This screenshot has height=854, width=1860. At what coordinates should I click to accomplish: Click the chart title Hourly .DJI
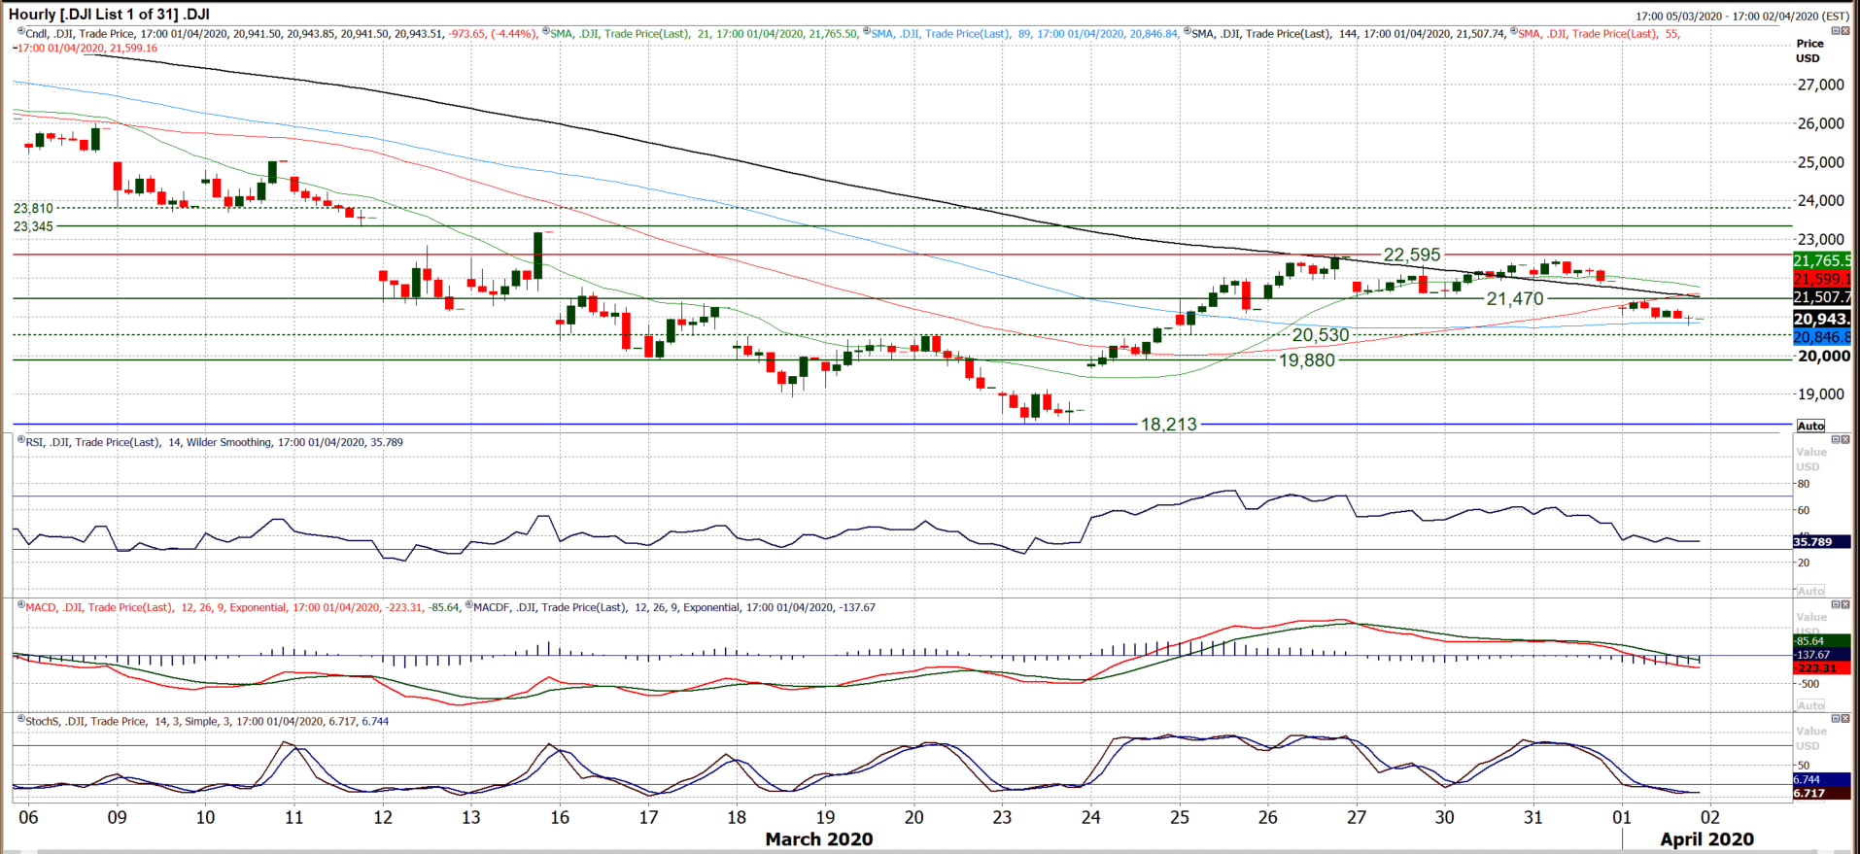pyautogui.click(x=109, y=14)
